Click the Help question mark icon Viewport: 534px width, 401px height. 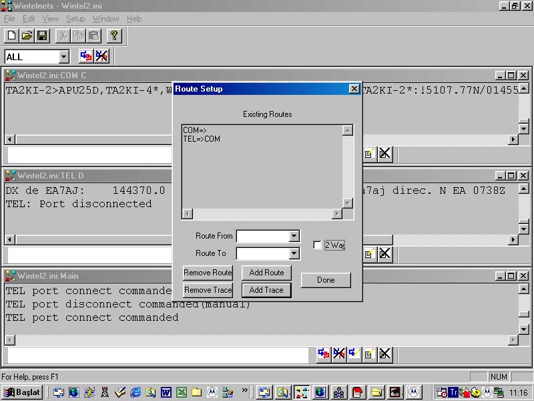tap(114, 35)
